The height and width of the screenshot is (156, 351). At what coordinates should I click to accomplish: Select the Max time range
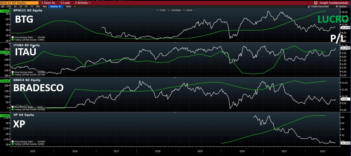[x=45, y=7]
